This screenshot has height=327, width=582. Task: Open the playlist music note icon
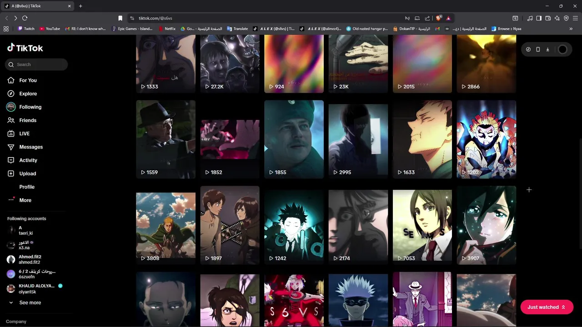pyautogui.click(x=530, y=18)
